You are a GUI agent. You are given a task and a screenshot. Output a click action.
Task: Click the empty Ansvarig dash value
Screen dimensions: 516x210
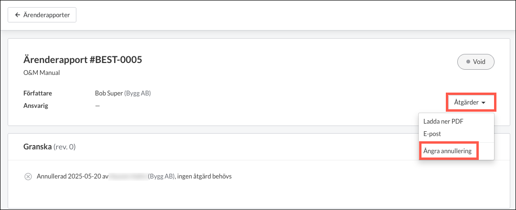[97, 106]
